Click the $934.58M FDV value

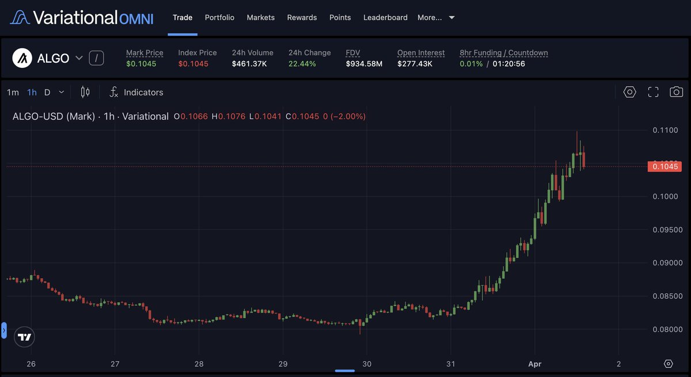point(364,64)
